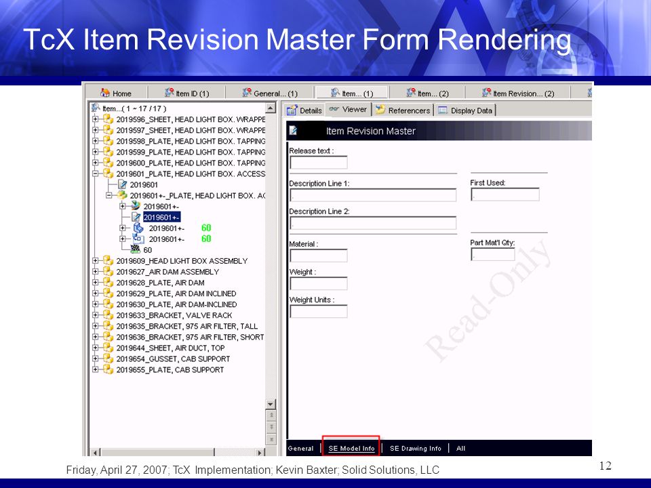Image resolution: width=651 pixels, height=488 pixels.
Task: Click the Display Data icon
Action: pos(443,110)
